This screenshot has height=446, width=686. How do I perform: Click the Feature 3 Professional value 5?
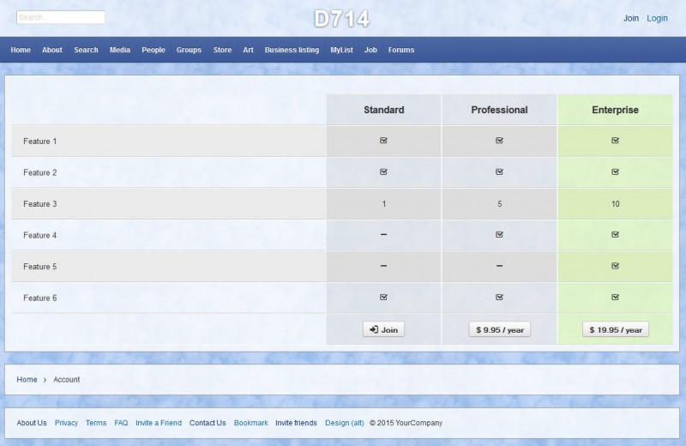[499, 204]
